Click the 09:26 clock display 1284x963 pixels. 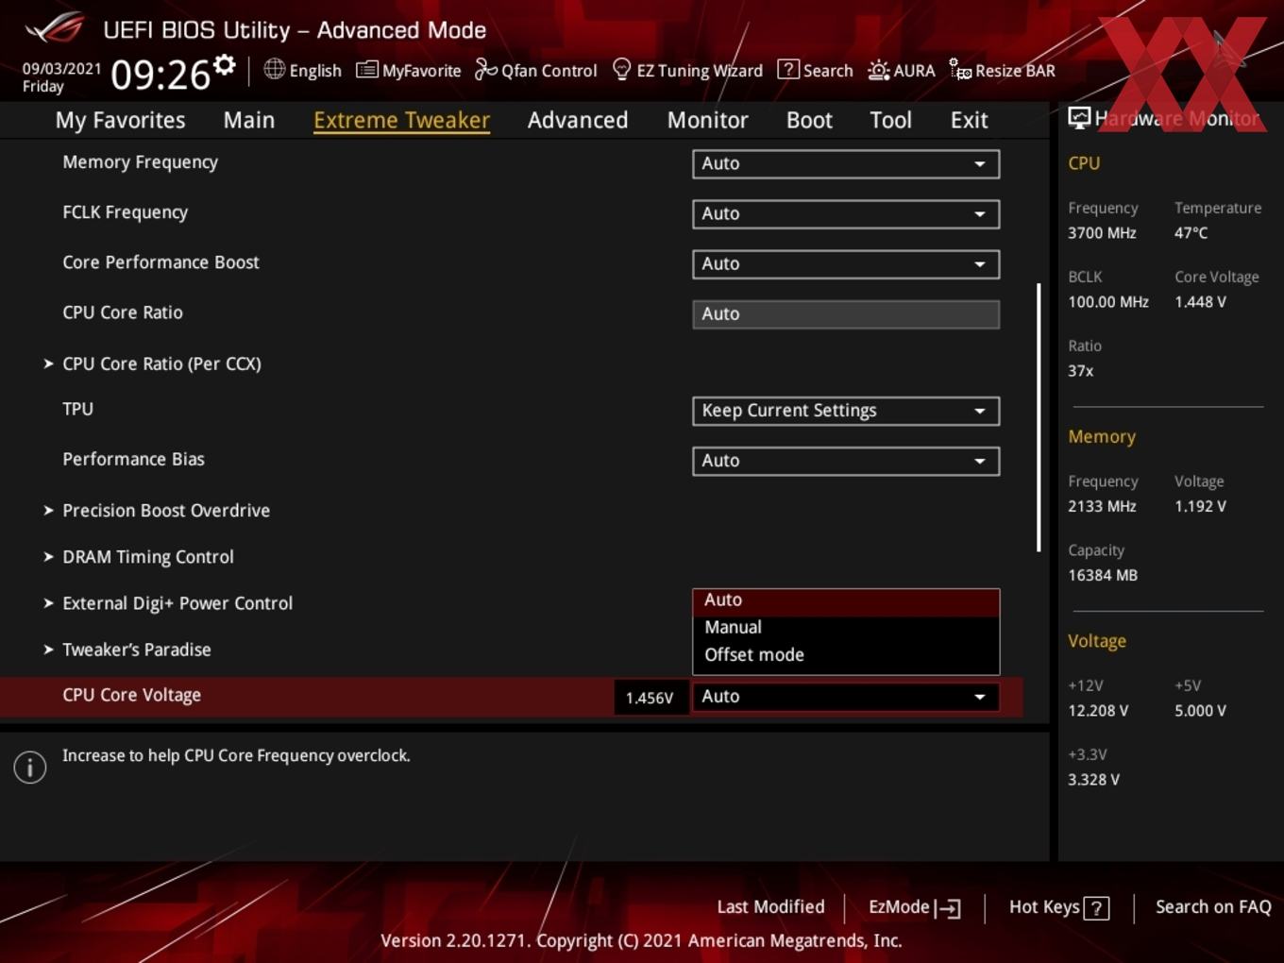coord(160,75)
